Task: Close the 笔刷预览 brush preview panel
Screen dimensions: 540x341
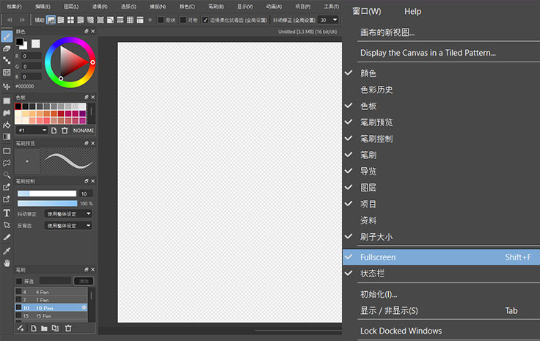Action: click(93, 143)
